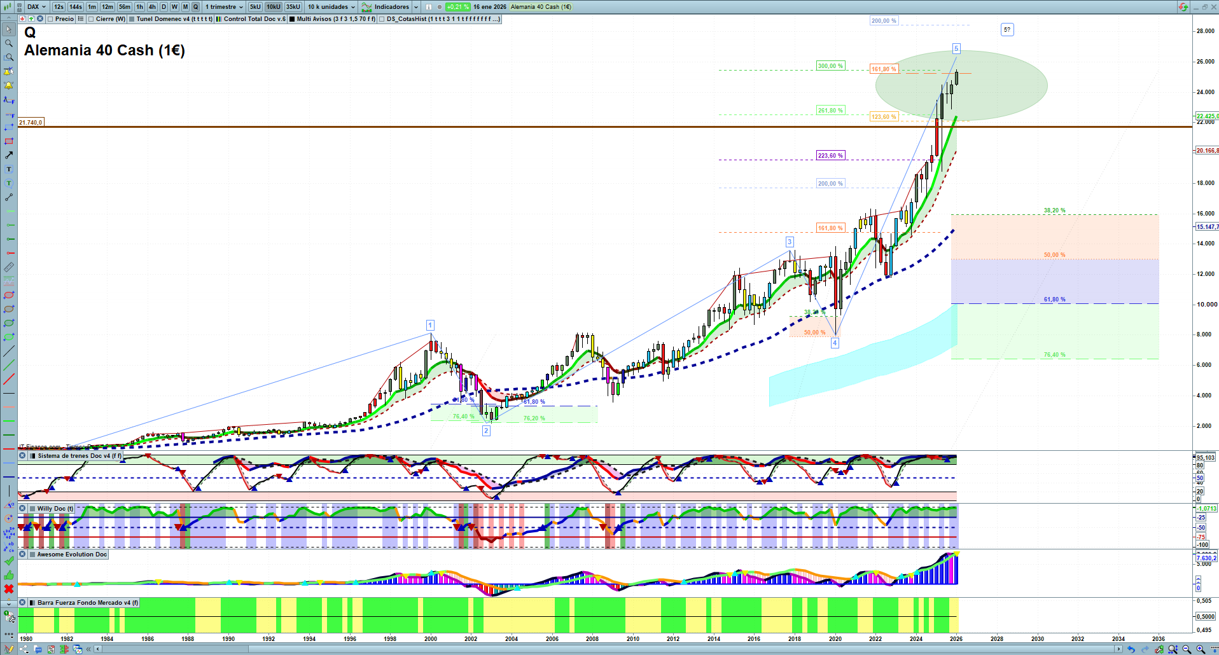Select the arrow drawing tool

click(x=9, y=155)
